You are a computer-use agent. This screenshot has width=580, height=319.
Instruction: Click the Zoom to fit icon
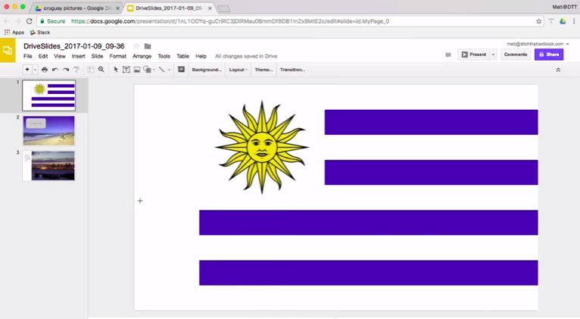coord(91,70)
